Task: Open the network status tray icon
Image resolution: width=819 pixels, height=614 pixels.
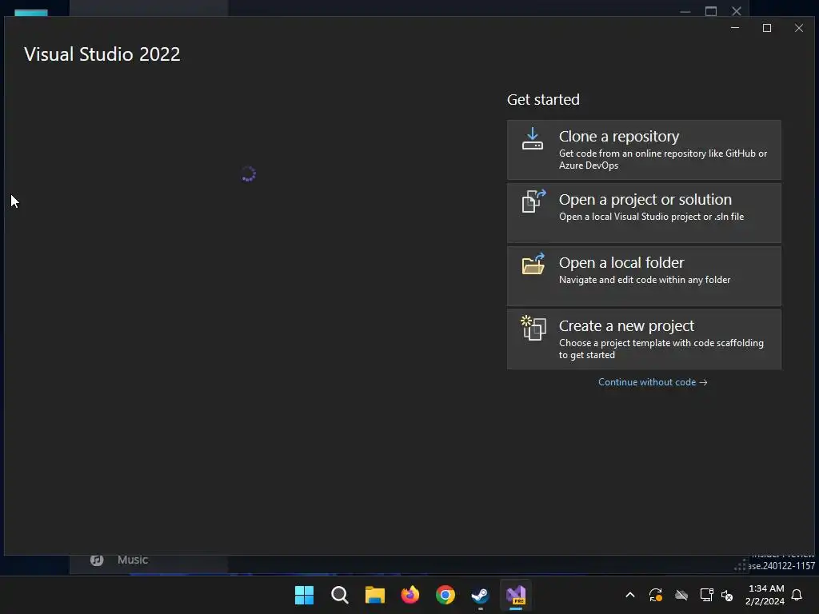Action: pos(706,595)
